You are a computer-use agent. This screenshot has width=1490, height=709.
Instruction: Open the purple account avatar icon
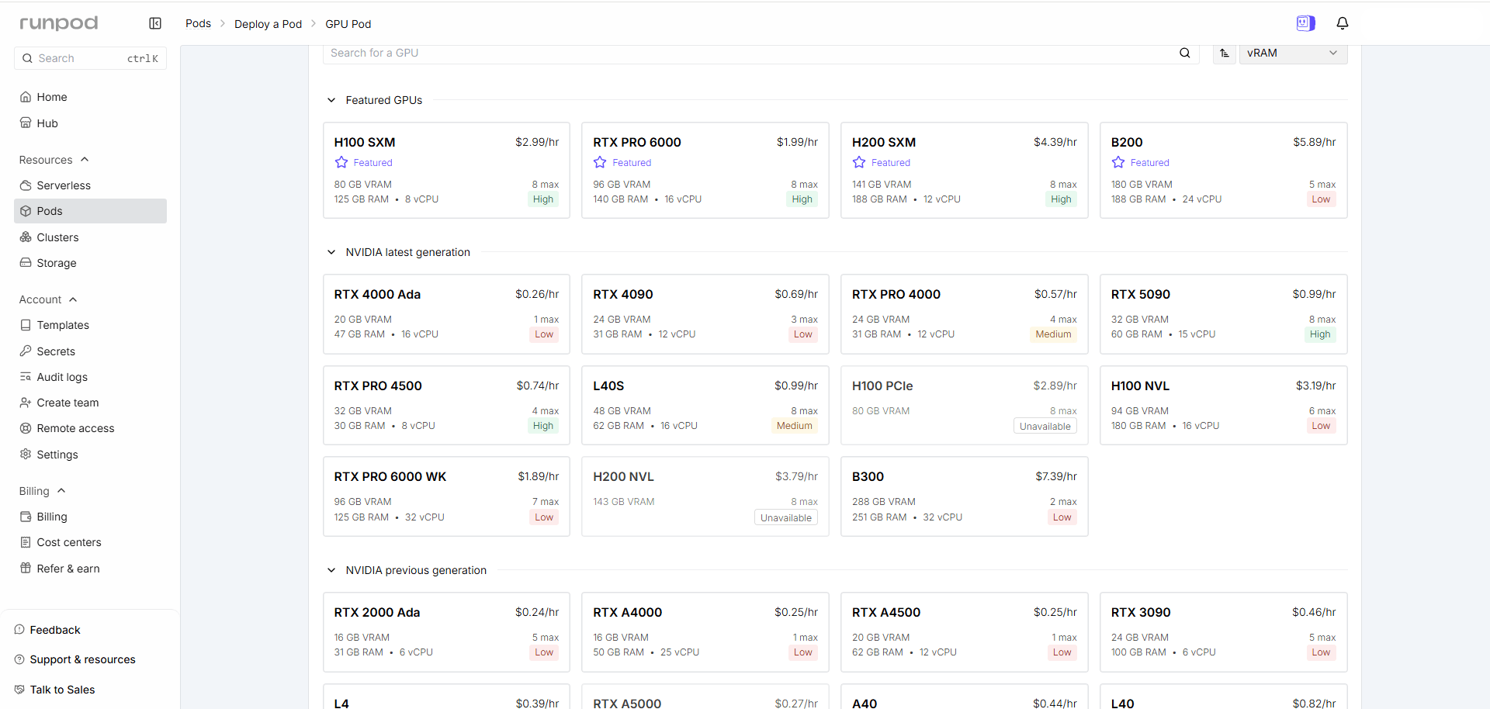pos(1306,23)
